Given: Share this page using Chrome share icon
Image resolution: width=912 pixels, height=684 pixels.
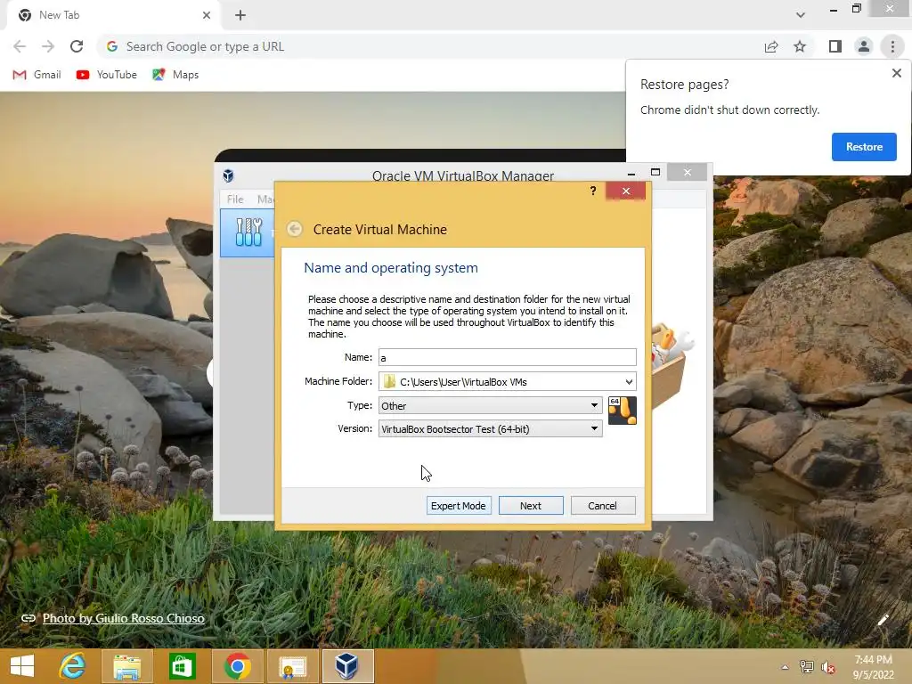Looking at the screenshot, I should [771, 46].
